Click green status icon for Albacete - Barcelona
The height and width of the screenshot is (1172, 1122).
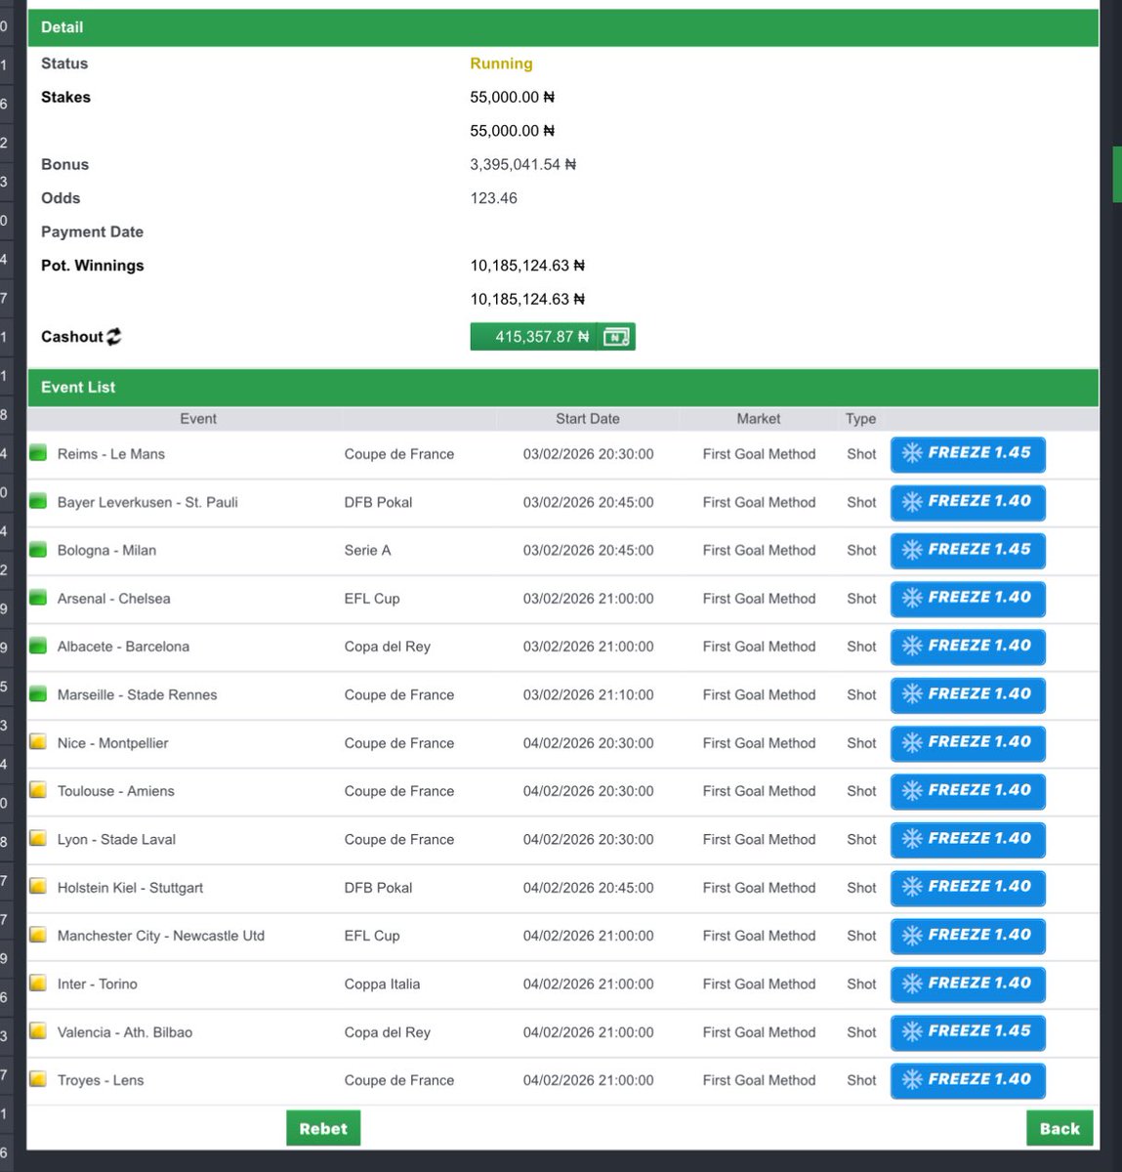(38, 646)
